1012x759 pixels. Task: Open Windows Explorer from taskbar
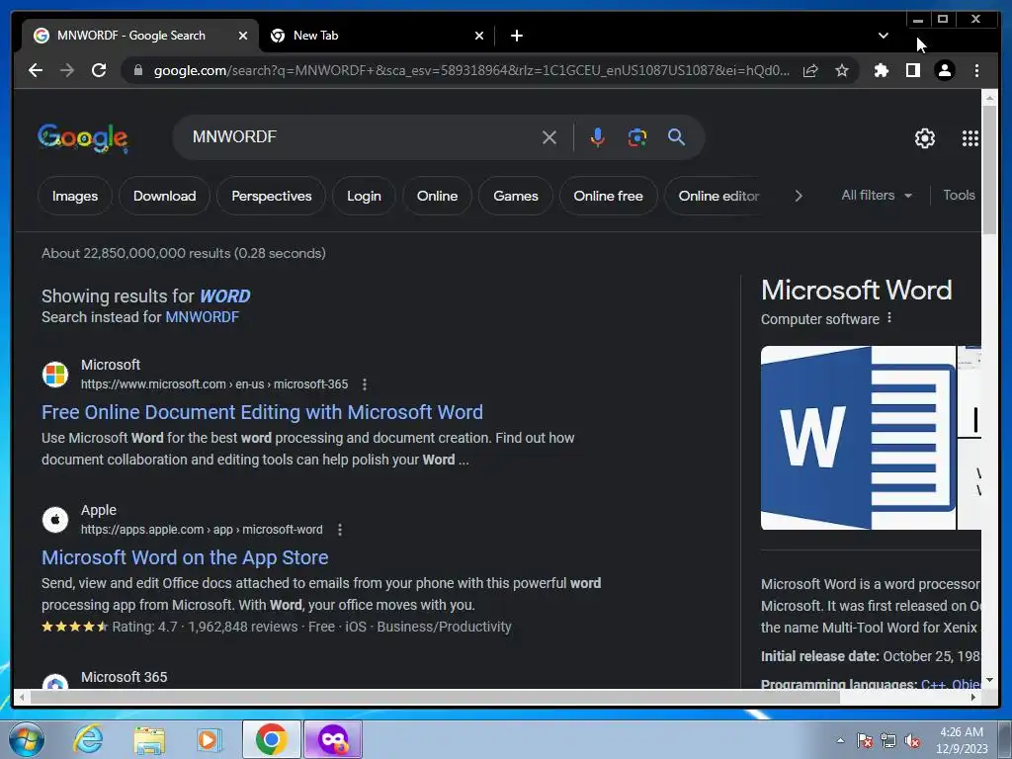click(149, 740)
